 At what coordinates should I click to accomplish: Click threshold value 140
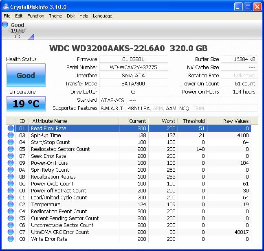tap(200, 149)
